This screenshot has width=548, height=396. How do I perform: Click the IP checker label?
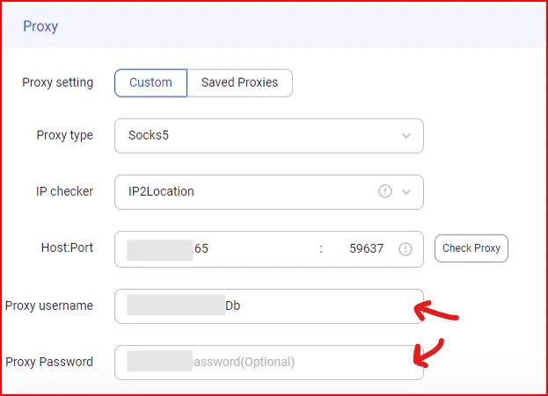65,191
